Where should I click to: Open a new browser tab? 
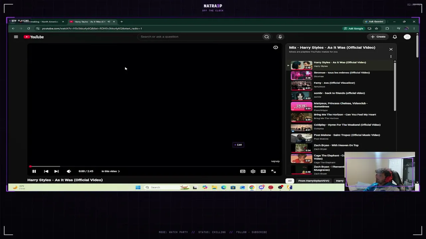click(121, 22)
